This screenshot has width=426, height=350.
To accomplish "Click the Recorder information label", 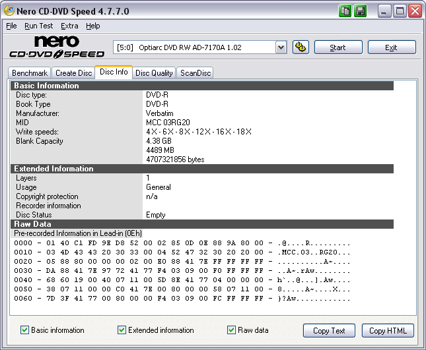I will click(48, 206).
